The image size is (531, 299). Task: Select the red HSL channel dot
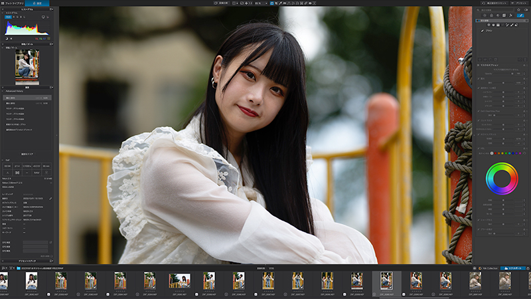(495, 153)
